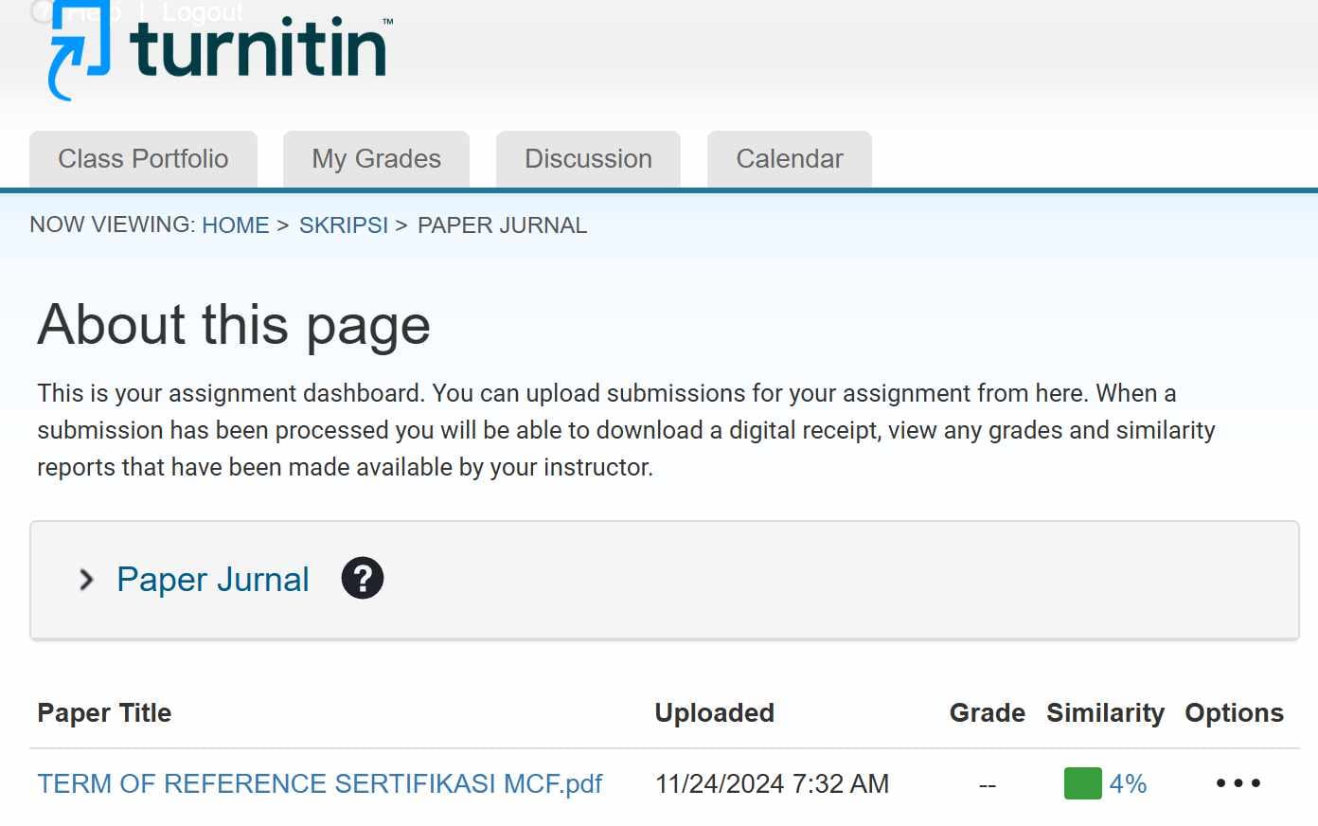Open the Discussion tab
1318x826 pixels.
[x=588, y=159]
